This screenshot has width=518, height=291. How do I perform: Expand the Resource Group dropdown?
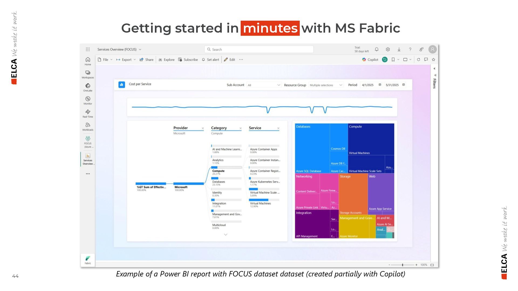326,85
